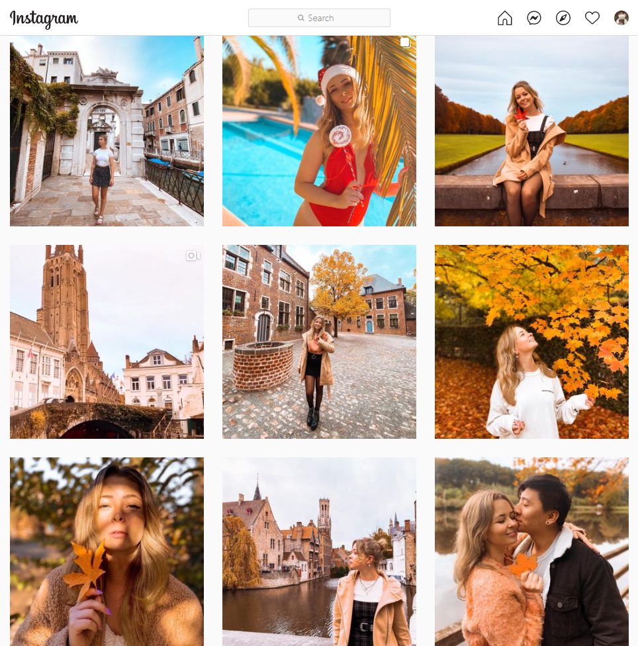The width and height of the screenshot is (638, 646).
Task: Open close-up portrait holding autumn leaf
Action: (x=107, y=551)
